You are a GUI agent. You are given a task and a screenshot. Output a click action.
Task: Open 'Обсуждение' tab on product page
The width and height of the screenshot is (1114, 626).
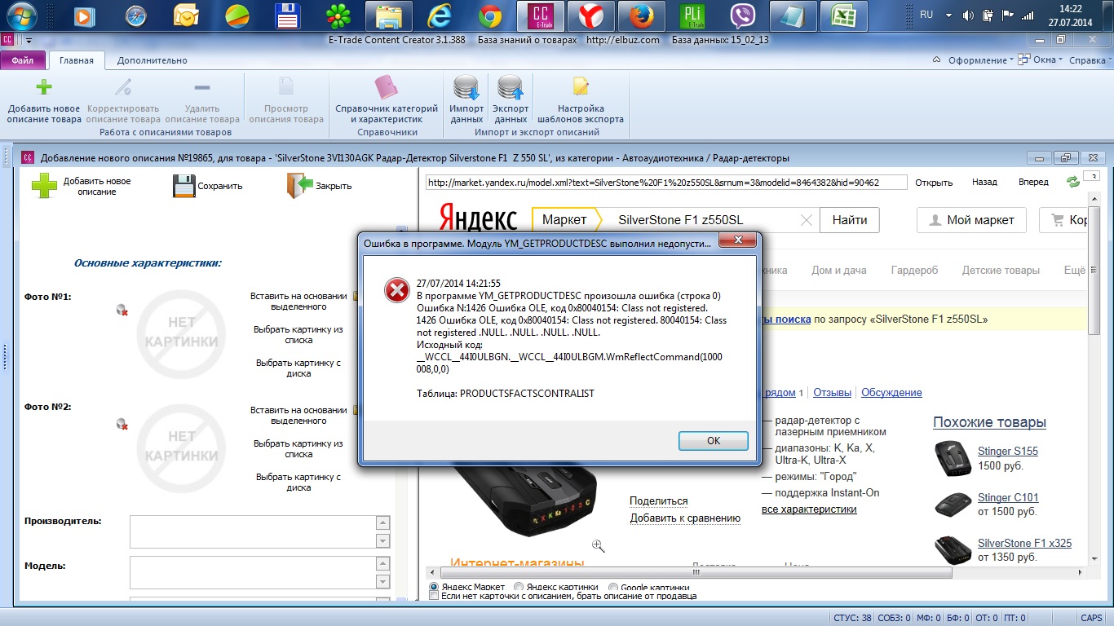(891, 393)
